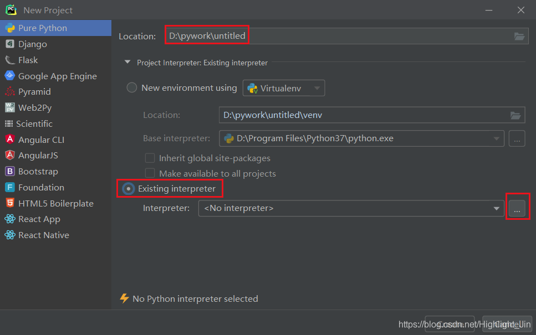This screenshot has width=536, height=335.
Task: Select Existing interpreter radio button
Action: pyautogui.click(x=129, y=189)
